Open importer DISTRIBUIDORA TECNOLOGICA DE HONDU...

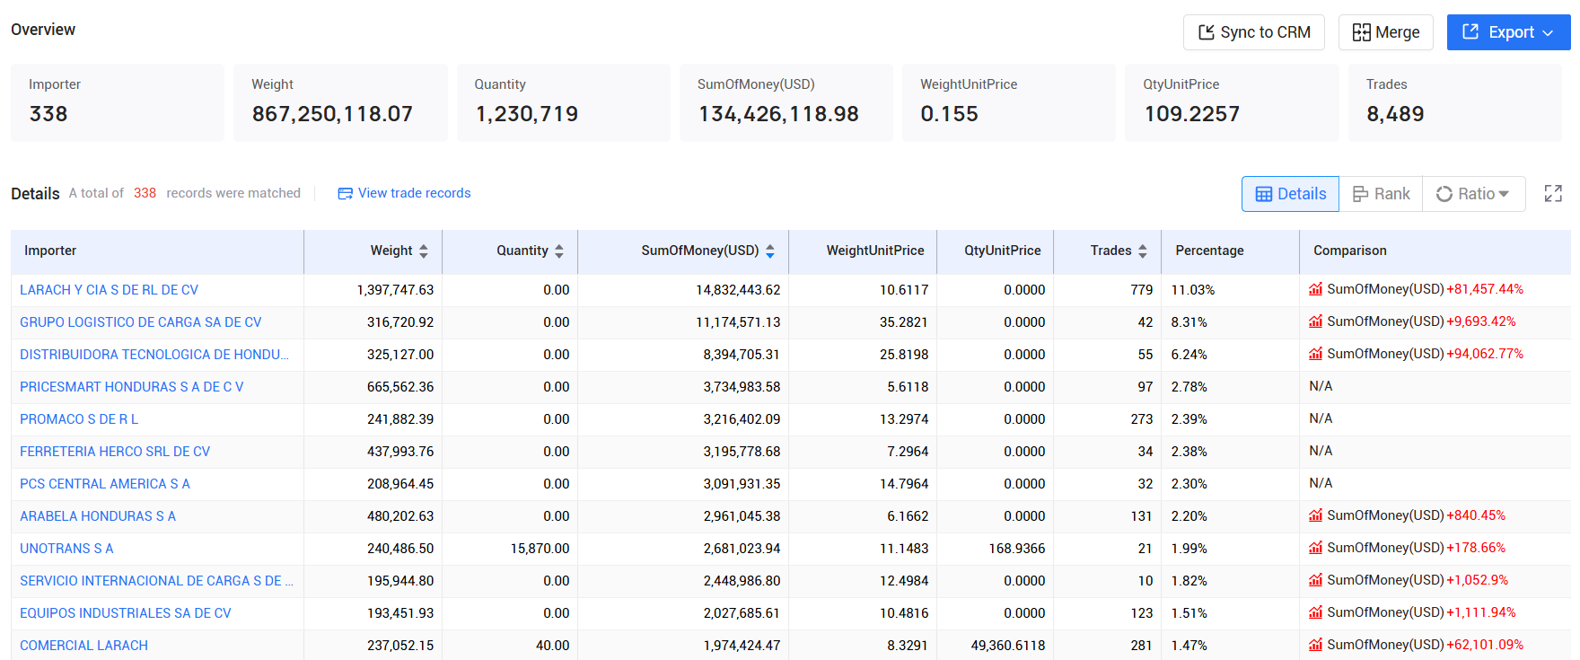(x=154, y=355)
